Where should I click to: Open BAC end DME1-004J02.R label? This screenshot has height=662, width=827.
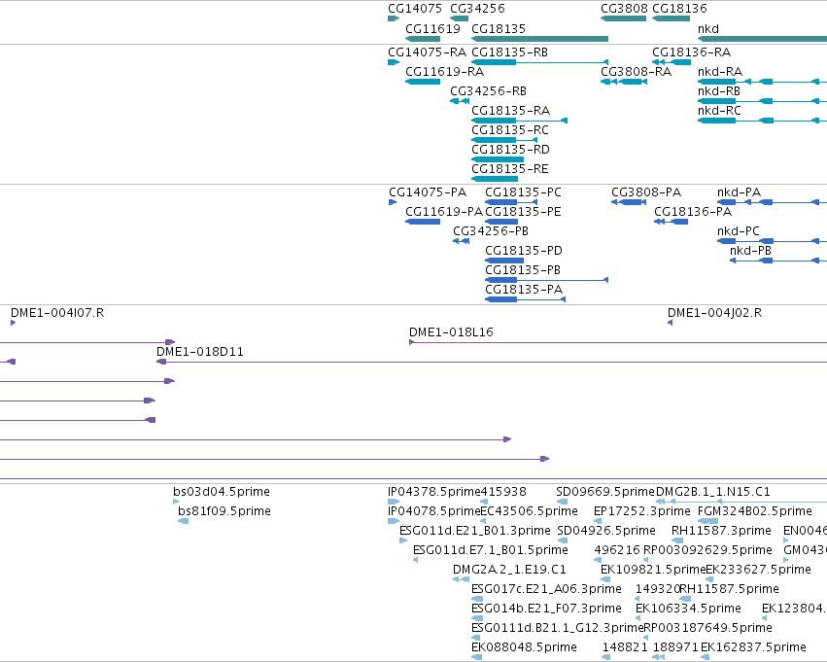714,313
